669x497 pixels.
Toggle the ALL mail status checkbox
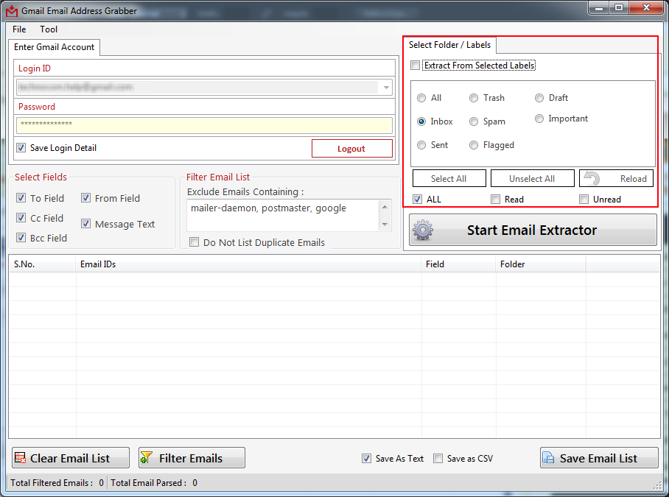pos(417,199)
